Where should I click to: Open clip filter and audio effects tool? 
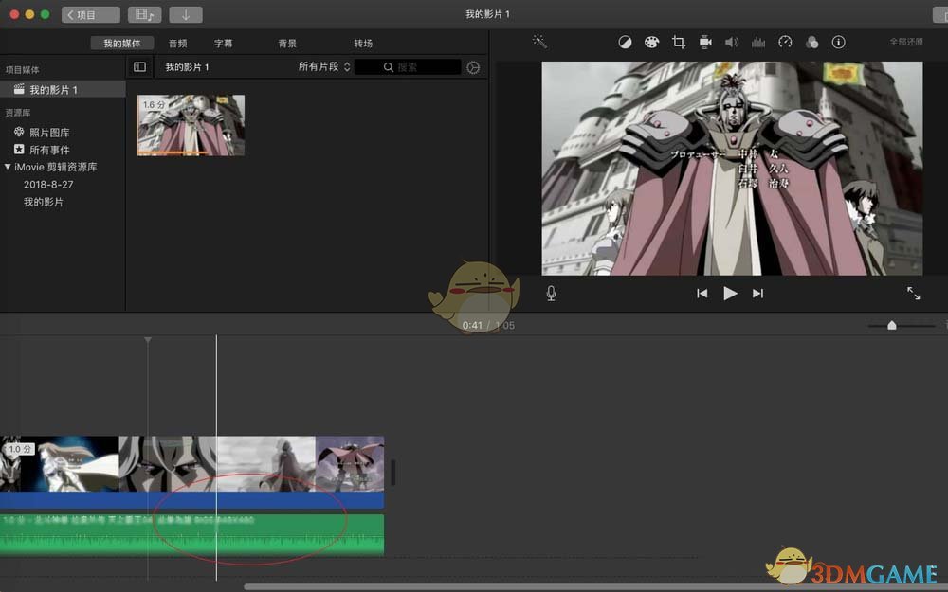coord(812,42)
